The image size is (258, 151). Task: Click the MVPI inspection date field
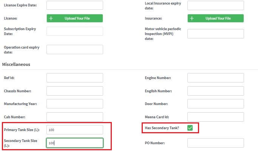click(216, 34)
